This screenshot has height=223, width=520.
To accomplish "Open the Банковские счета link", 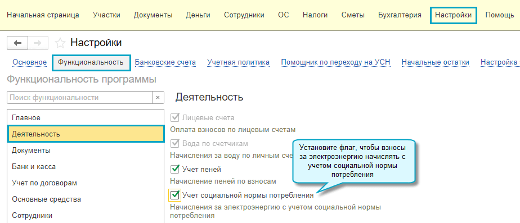I will 165,62.
